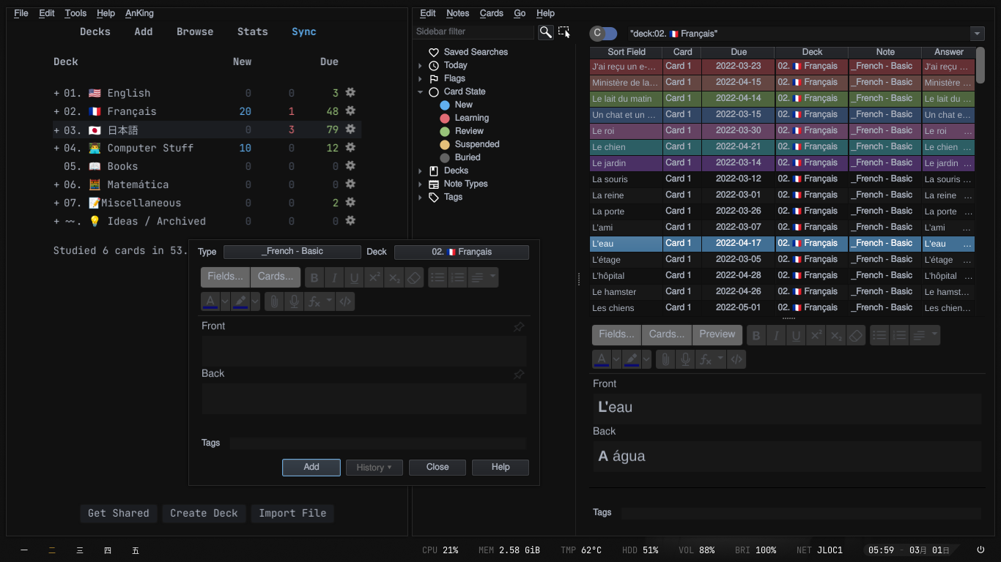Click the eraser icon in browser editor

856,336
